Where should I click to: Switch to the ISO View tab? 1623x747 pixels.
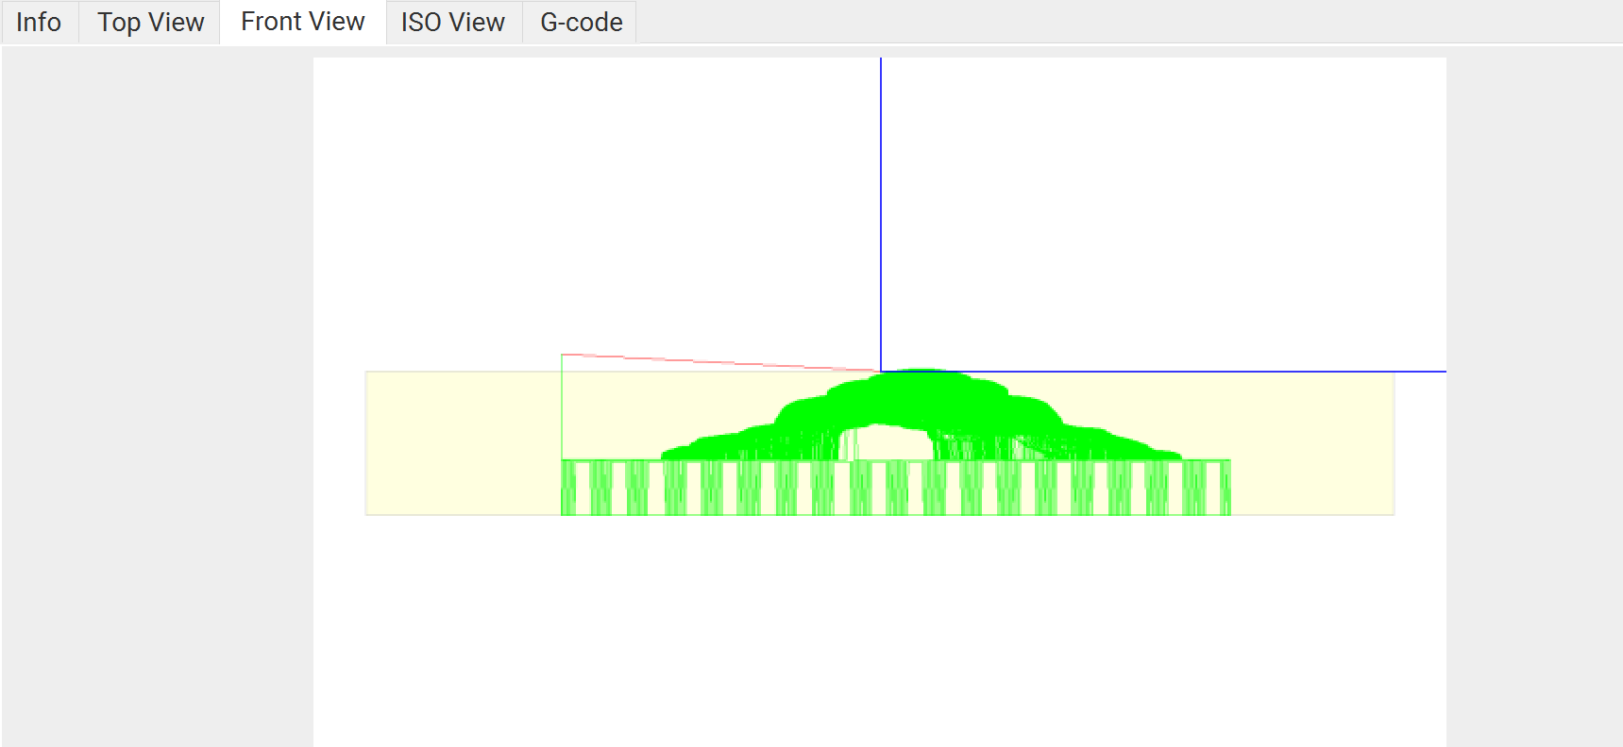[452, 23]
